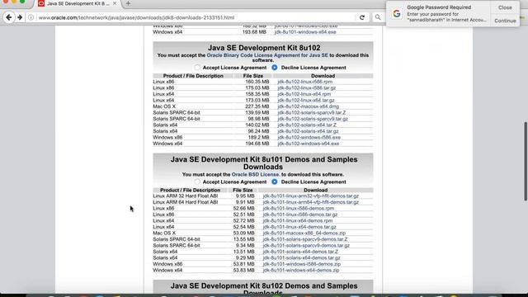Click the 9.95 MB file size cell
The image size is (528, 297).
(x=245, y=196)
